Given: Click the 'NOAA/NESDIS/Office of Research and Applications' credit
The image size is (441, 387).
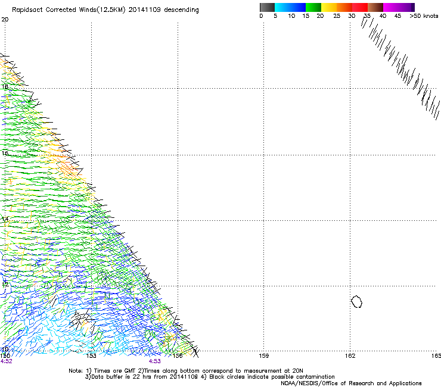Looking at the screenshot, I should (351, 383).
